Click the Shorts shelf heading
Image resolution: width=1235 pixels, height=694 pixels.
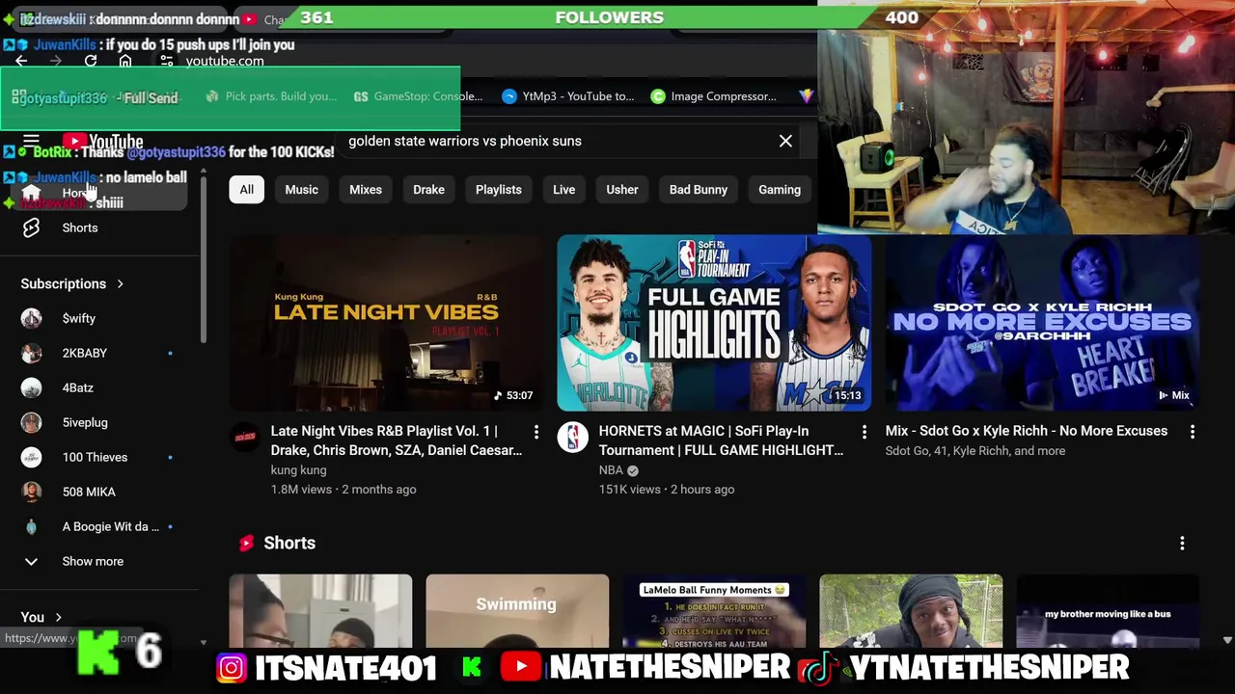click(289, 543)
